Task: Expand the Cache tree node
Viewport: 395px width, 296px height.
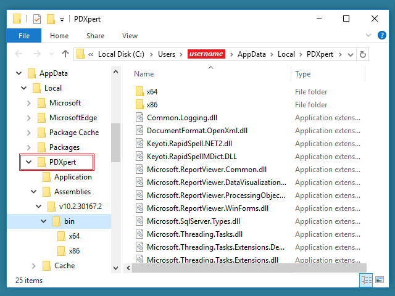Action: (34, 266)
